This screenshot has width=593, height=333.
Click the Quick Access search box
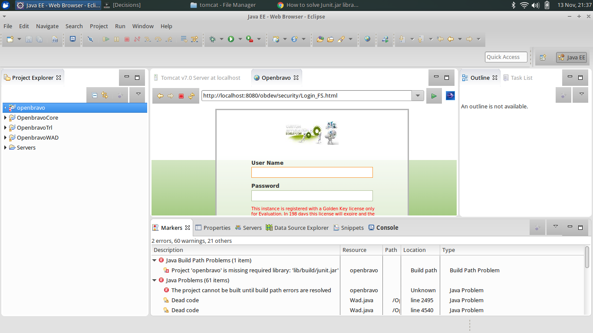tap(506, 57)
